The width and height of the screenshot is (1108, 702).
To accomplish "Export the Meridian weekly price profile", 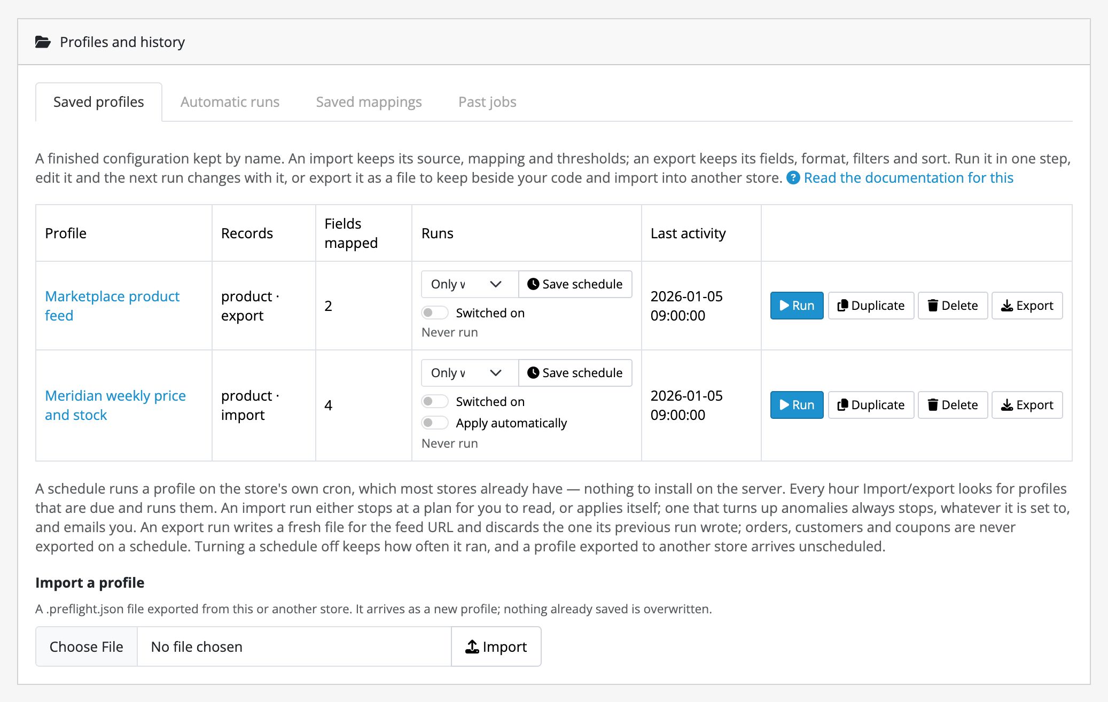I will [1027, 405].
